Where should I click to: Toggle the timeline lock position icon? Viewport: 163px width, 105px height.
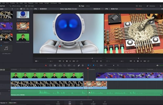(x=83, y=65)
